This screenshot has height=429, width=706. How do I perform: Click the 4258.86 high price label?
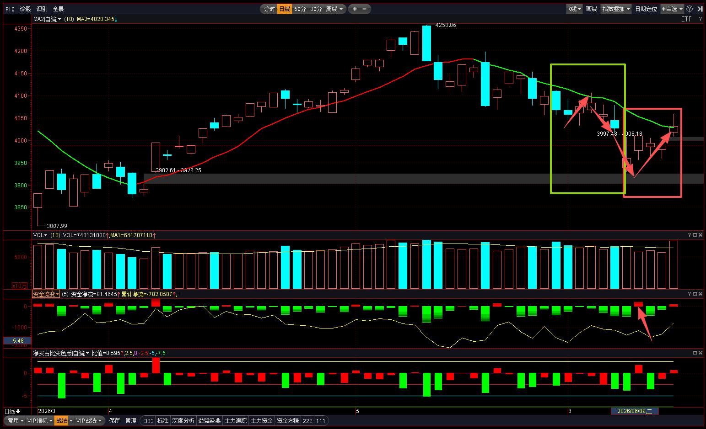(446, 25)
